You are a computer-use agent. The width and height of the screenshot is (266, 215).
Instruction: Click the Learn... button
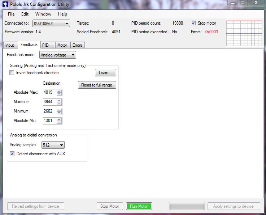pos(105,73)
